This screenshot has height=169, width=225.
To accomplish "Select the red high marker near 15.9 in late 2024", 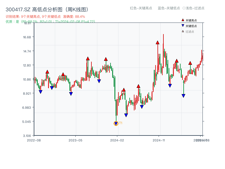I will click(157, 43).
